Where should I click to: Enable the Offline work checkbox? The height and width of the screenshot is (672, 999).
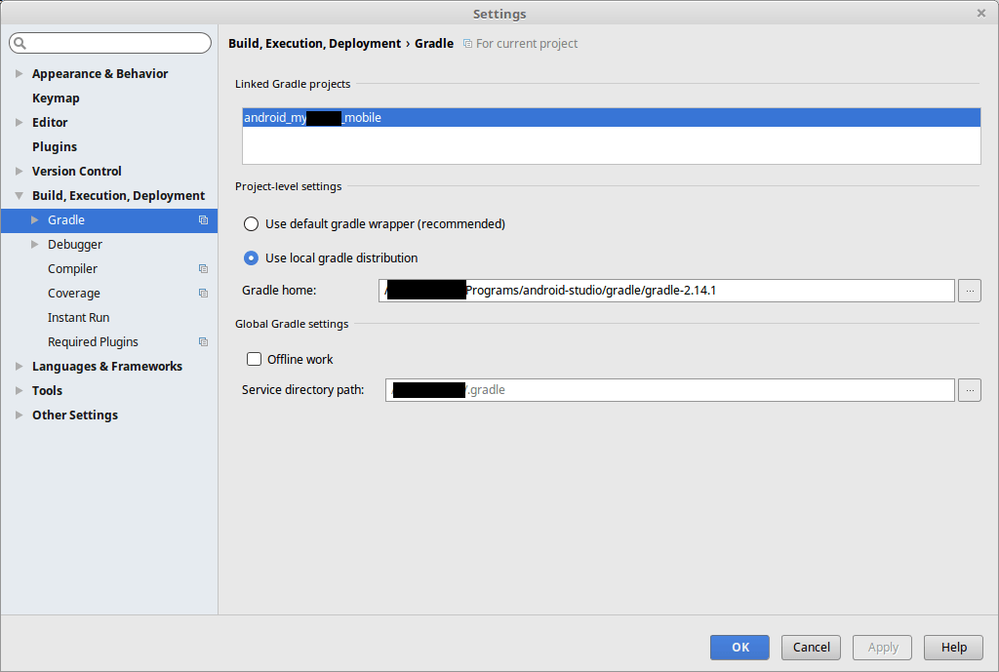pos(255,359)
